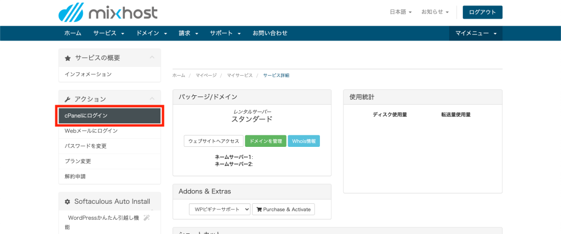Click the Addons & Extras panel heading
561x234 pixels.
[x=205, y=191]
